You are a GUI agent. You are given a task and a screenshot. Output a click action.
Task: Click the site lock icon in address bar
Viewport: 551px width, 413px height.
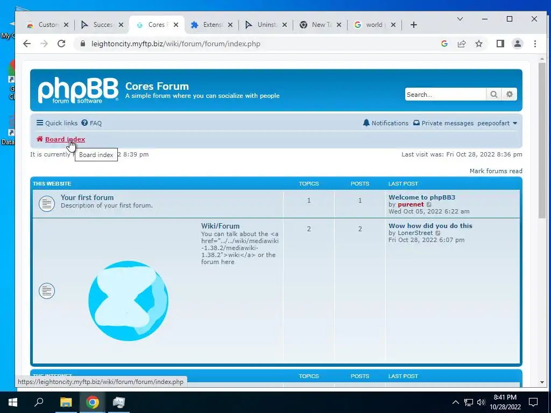(x=83, y=44)
